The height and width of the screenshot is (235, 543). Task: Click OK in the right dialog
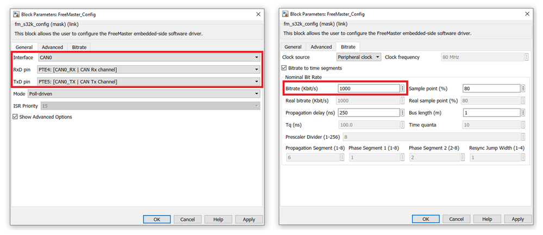(x=426, y=219)
